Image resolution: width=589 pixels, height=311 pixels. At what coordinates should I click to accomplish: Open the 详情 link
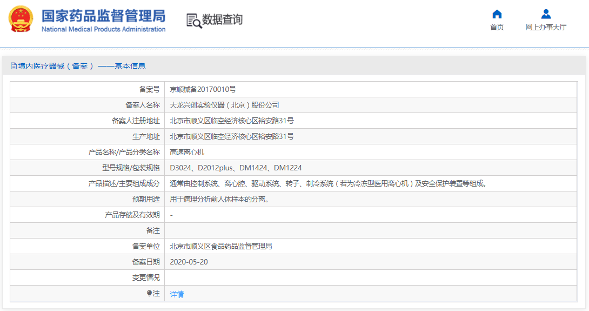(177, 294)
